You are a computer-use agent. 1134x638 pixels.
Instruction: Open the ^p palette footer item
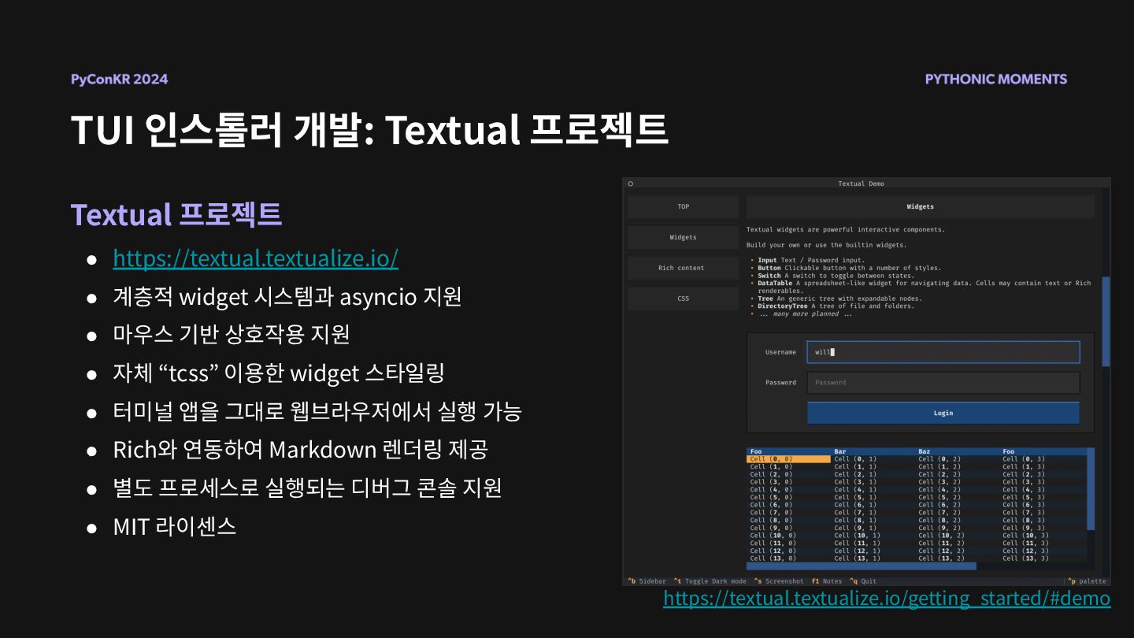[1087, 581]
